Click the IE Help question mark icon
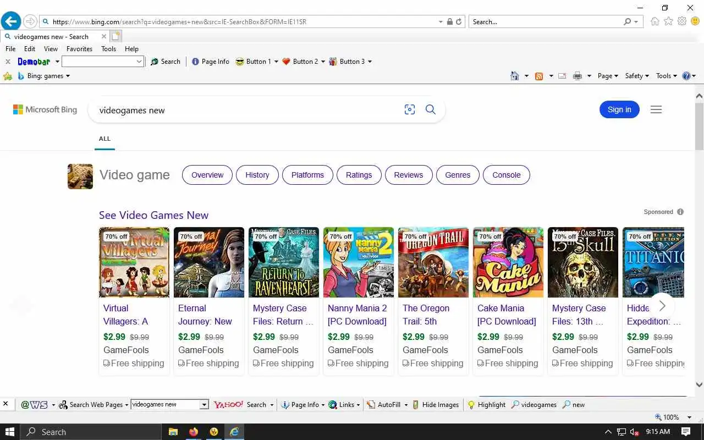This screenshot has height=440, width=704. 686,76
